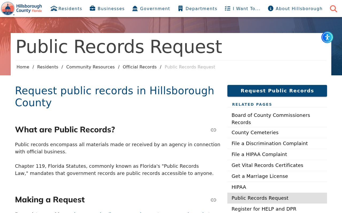The image size is (342, 213).
Task: Copy link icon beside Making a Request
Action: [x=213, y=200]
